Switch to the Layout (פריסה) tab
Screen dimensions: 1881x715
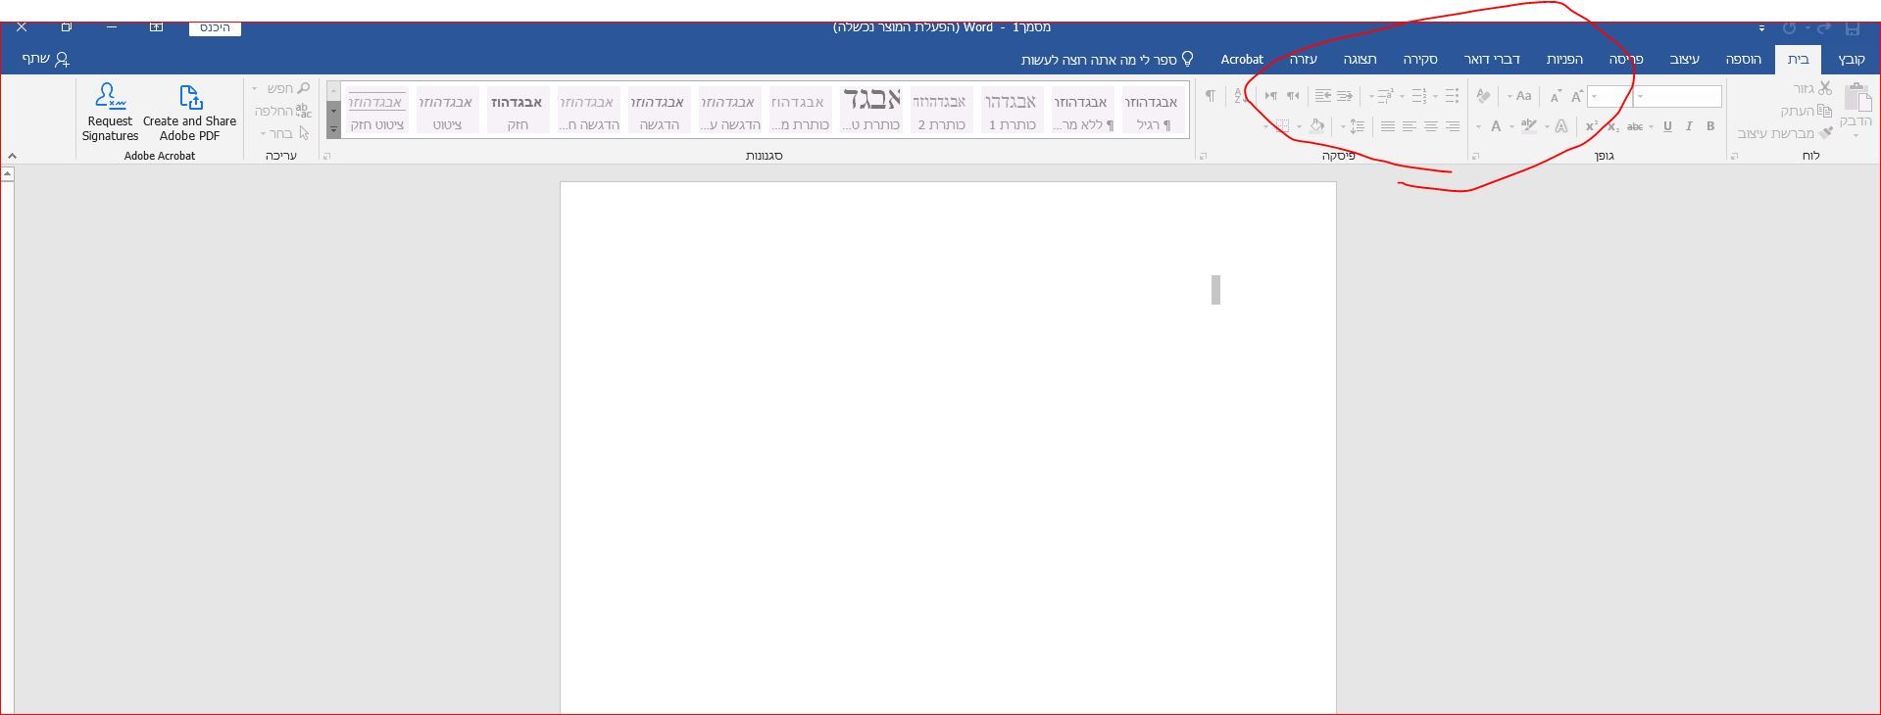tap(1625, 60)
